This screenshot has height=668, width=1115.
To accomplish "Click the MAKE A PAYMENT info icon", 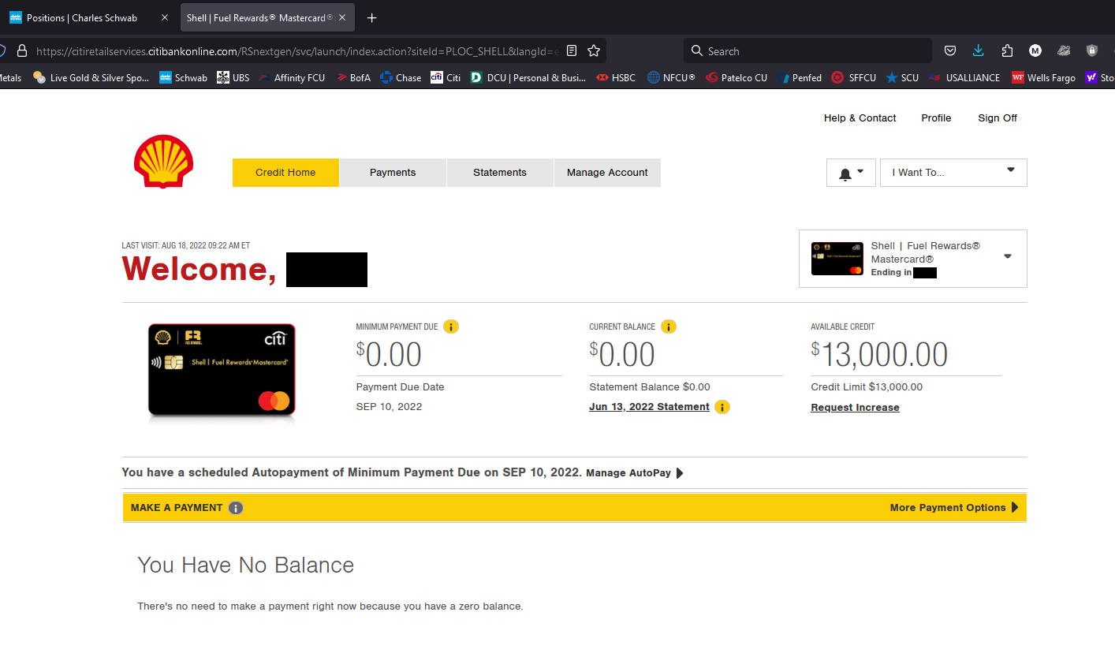I will pyautogui.click(x=235, y=507).
